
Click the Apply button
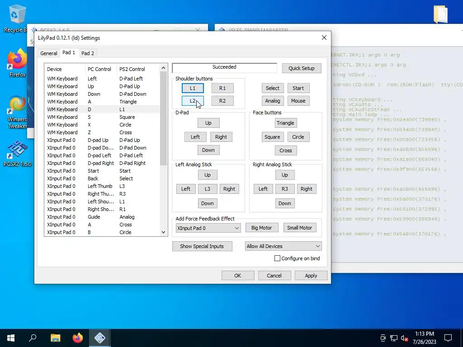tap(311, 275)
